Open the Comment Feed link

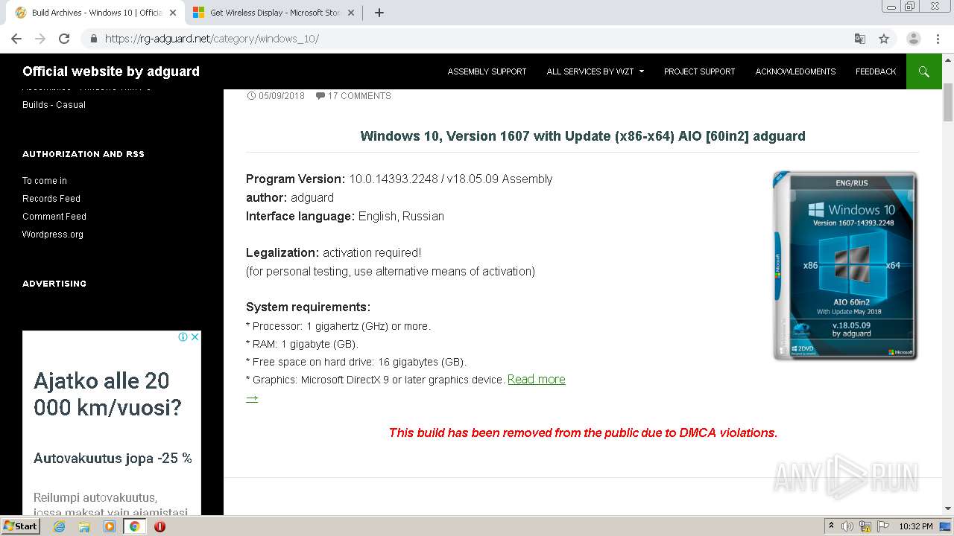click(x=54, y=217)
